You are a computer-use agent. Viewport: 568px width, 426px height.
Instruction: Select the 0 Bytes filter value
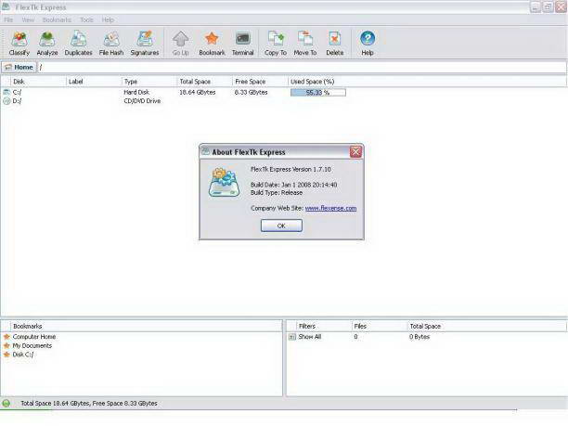pyautogui.click(x=420, y=337)
